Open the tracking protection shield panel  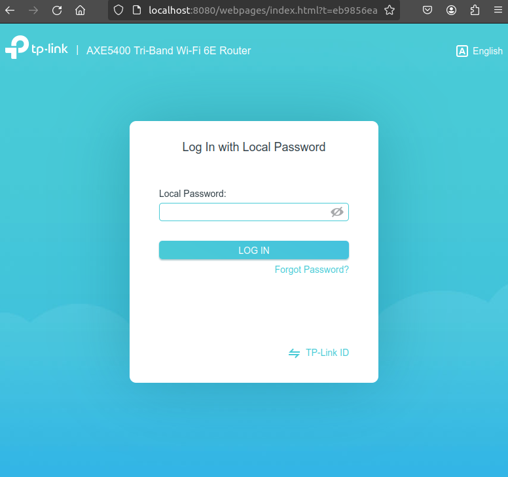(x=118, y=10)
